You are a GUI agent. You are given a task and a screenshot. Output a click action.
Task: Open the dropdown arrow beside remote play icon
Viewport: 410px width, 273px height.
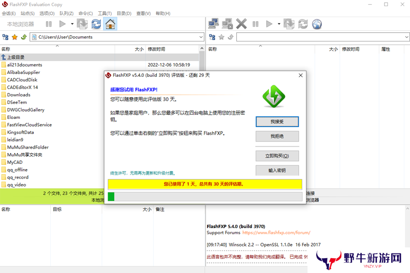pyautogui.click(x=279, y=24)
